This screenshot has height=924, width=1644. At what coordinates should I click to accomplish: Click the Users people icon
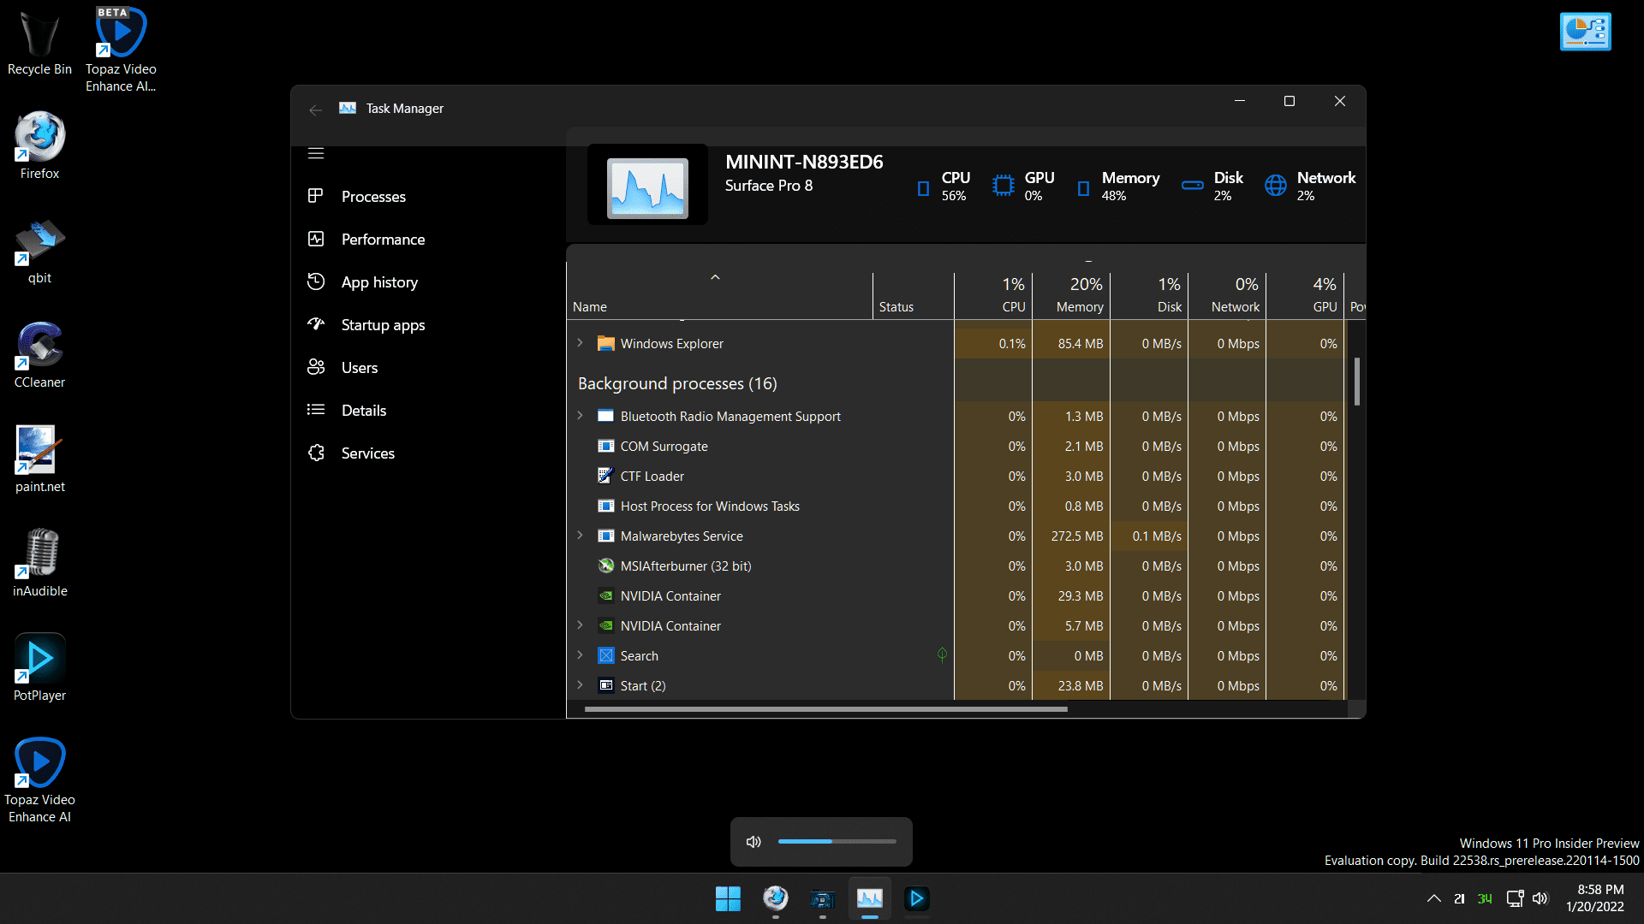tap(316, 367)
